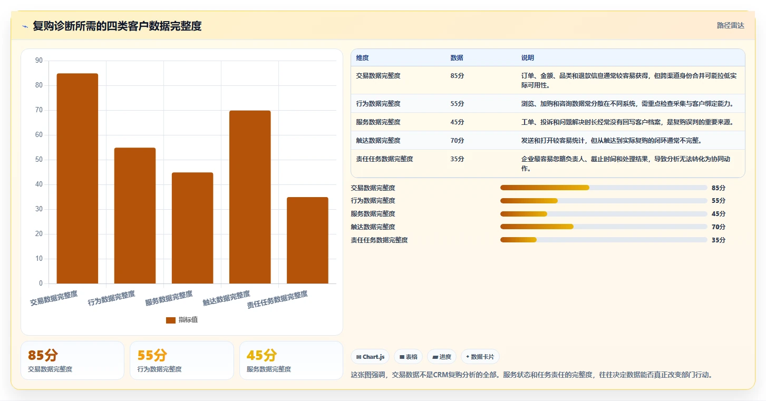The width and height of the screenshot is (766, 401).
Task: Click the 55分 value in the table
Action: 458,104
